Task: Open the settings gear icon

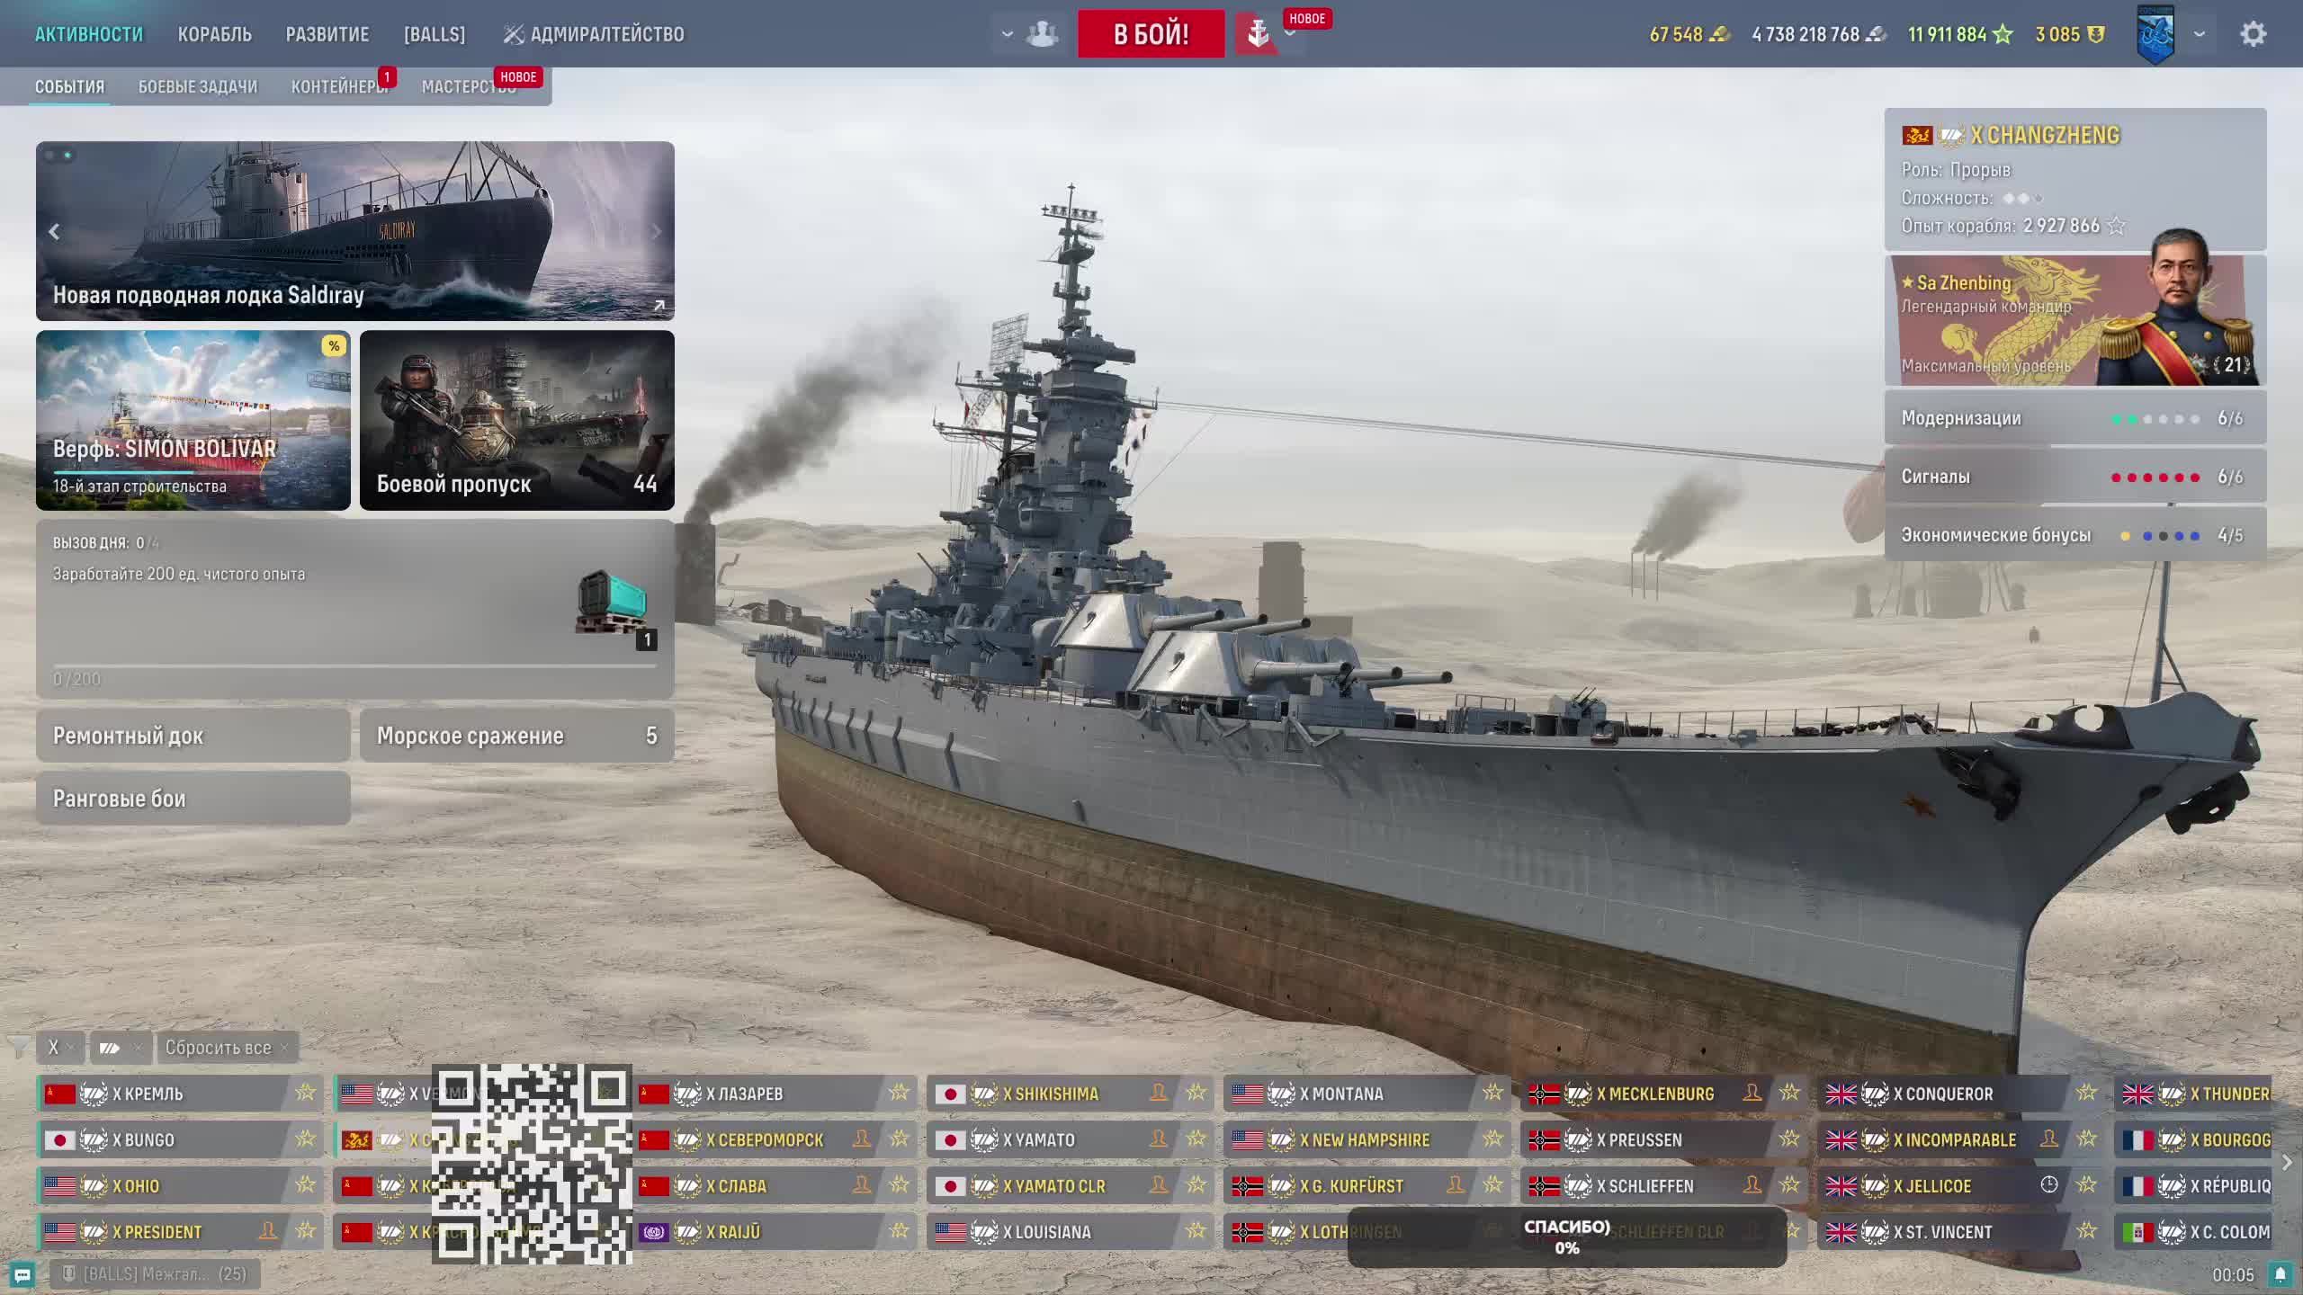Action: click(2252, 34)
